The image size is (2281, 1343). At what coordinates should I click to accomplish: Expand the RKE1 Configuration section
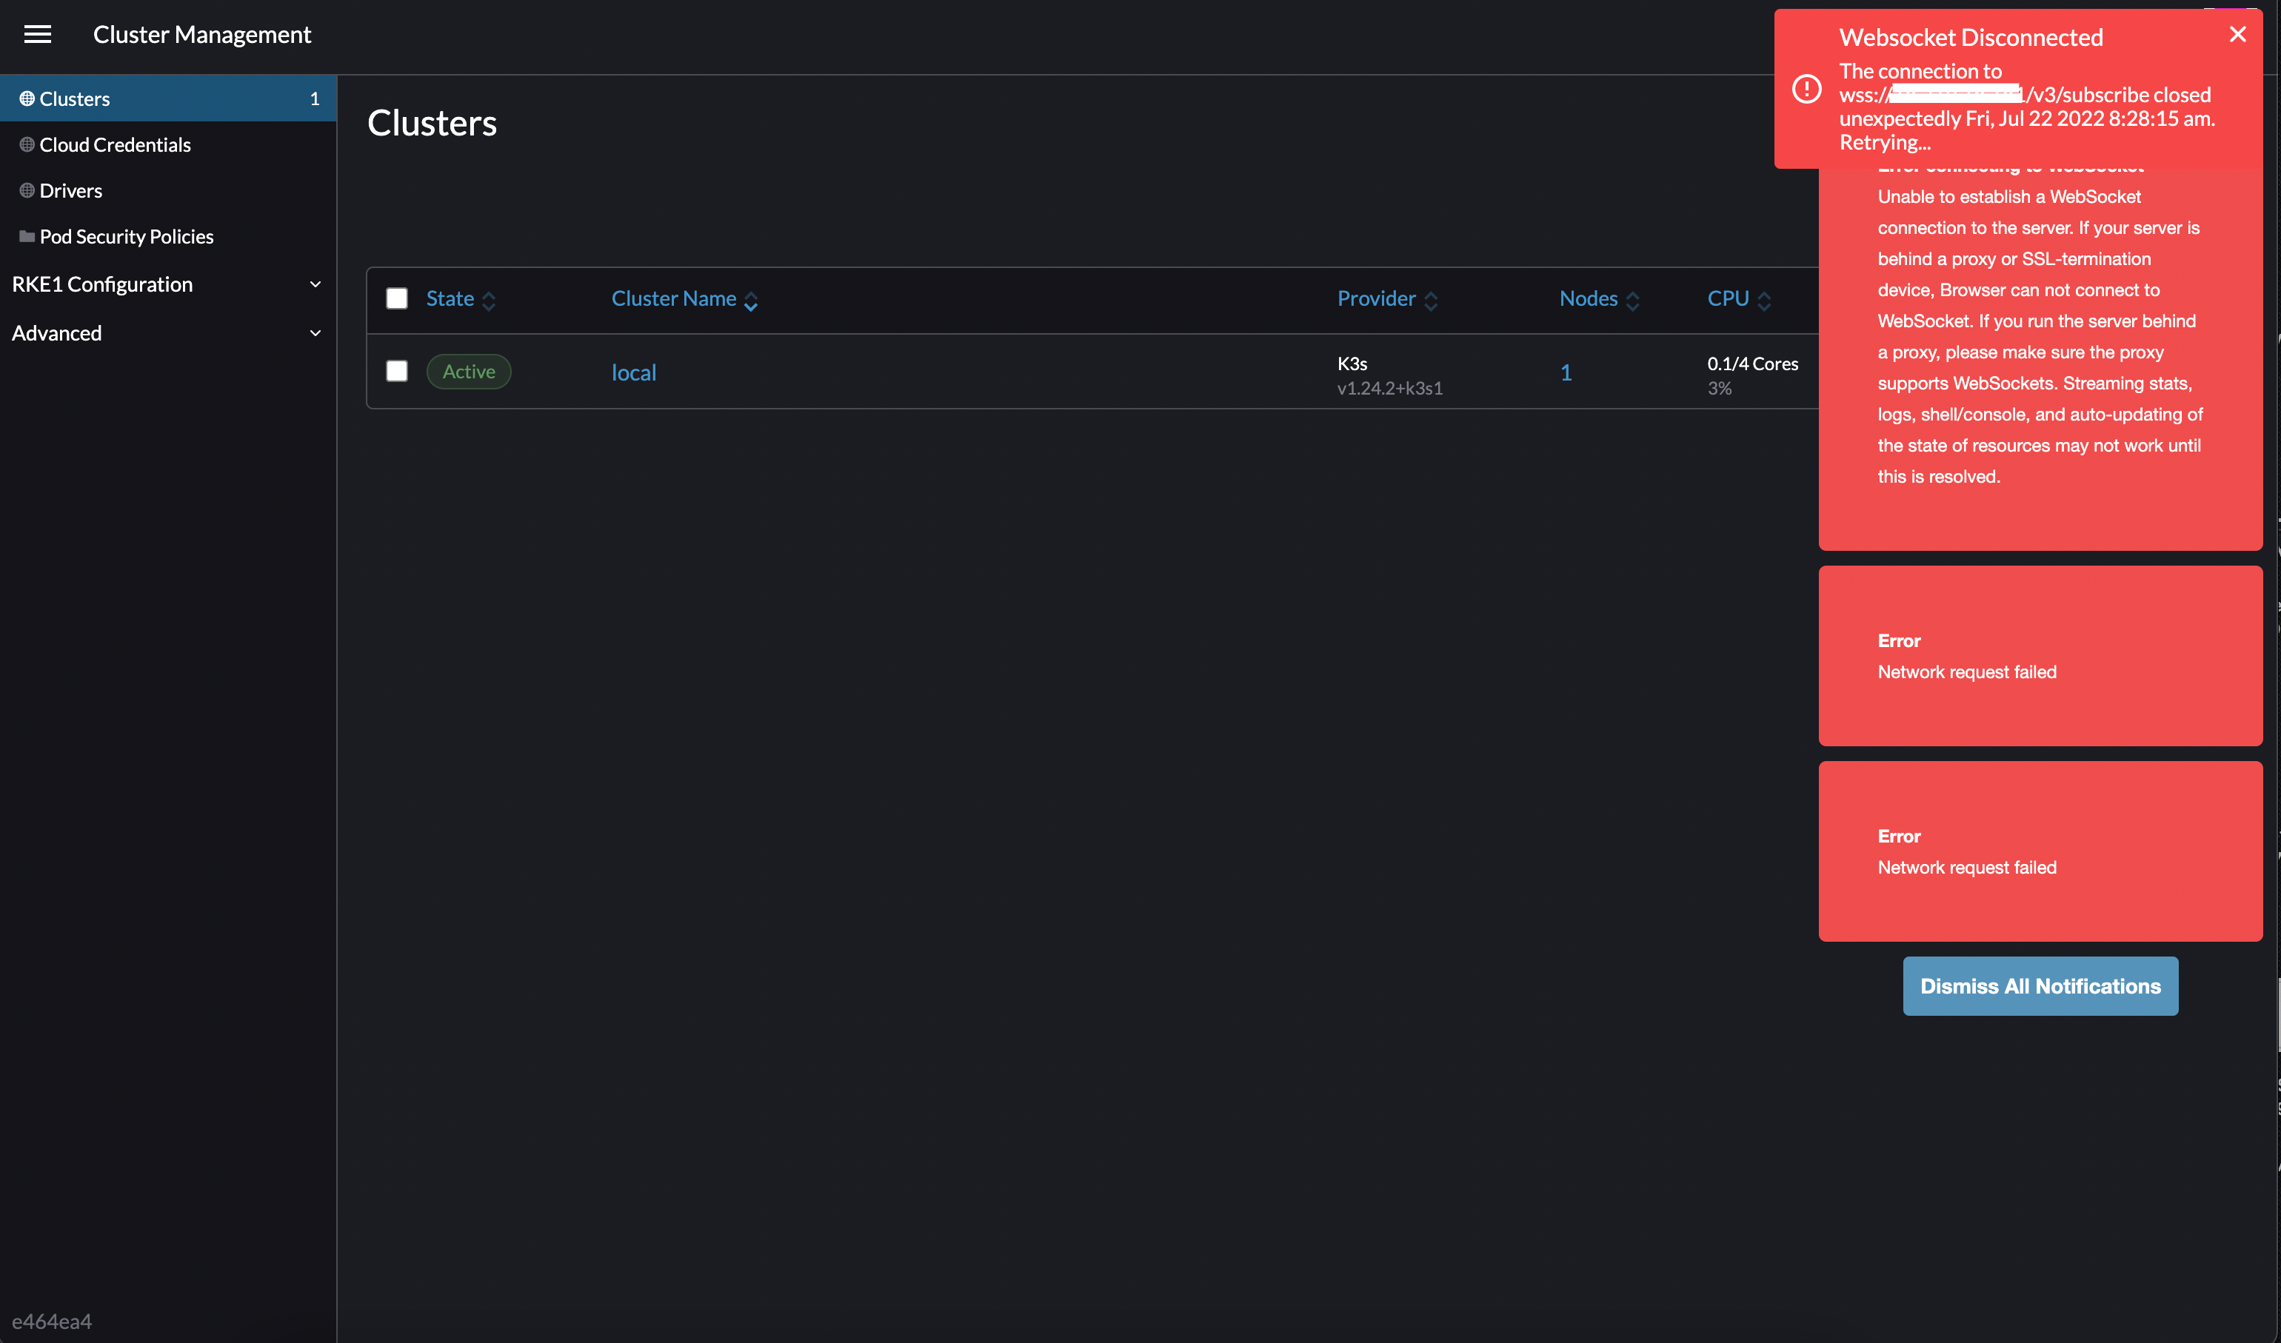(316, 284)
